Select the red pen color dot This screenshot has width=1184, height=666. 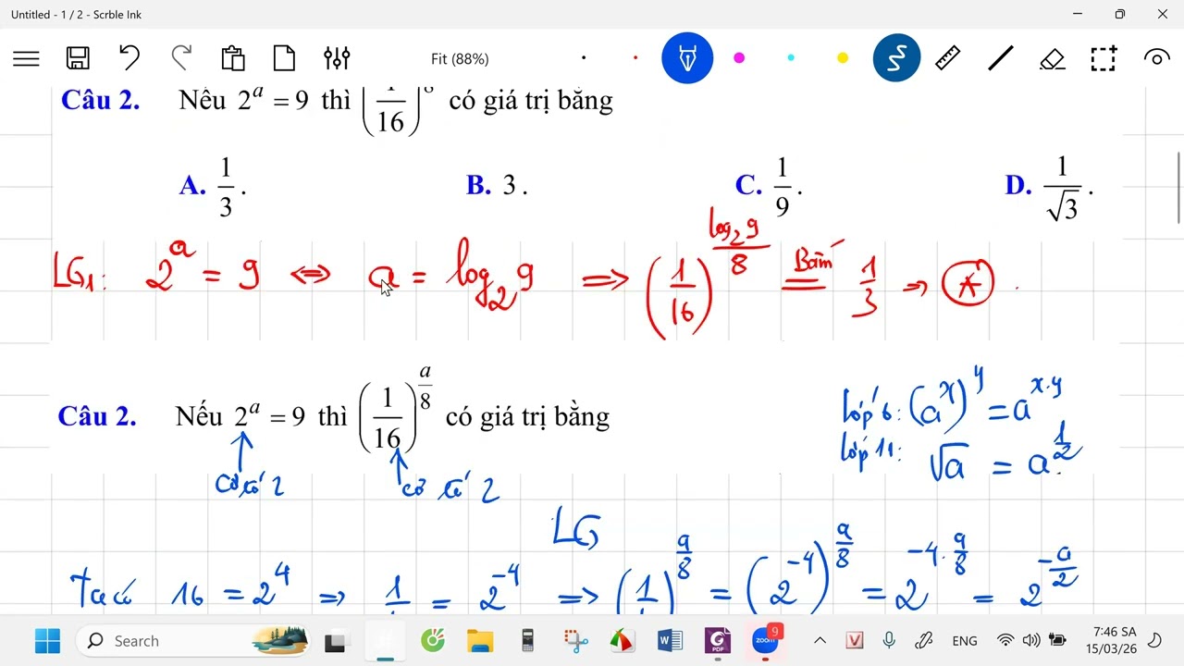pyautogui.click(x=635, y=58)
